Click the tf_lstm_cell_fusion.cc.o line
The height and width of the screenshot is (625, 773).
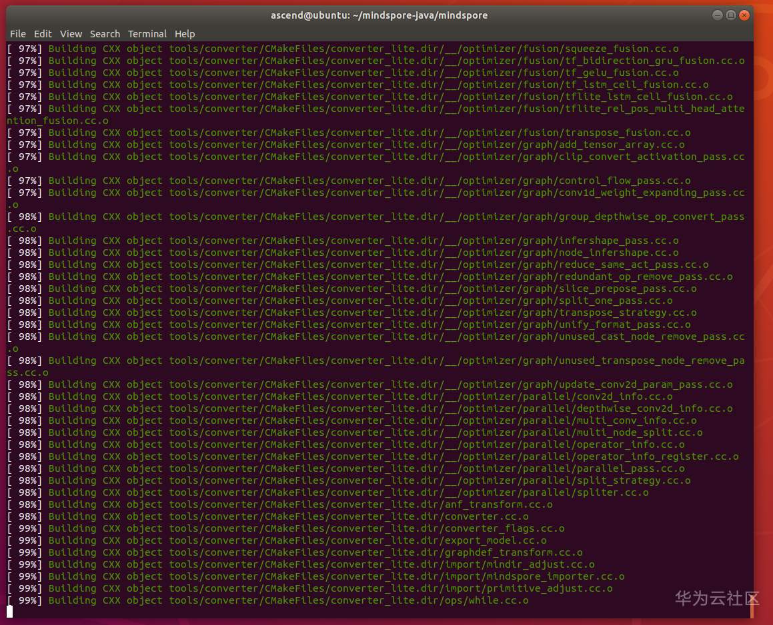[358, 85]
